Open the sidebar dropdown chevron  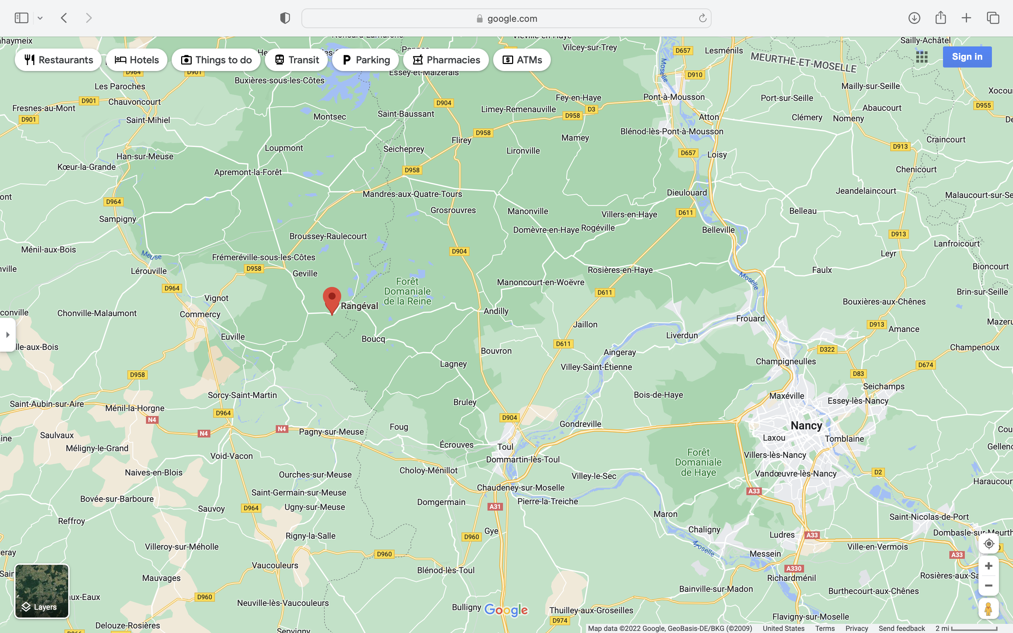pyautogui.click(x=40, y=18)
